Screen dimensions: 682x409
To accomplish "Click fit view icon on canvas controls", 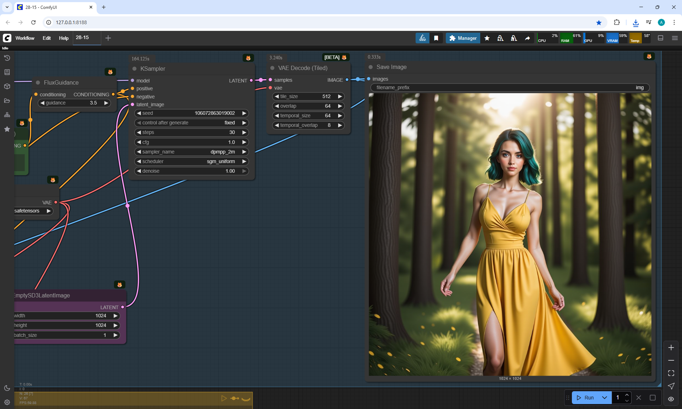I will [671, 373].
